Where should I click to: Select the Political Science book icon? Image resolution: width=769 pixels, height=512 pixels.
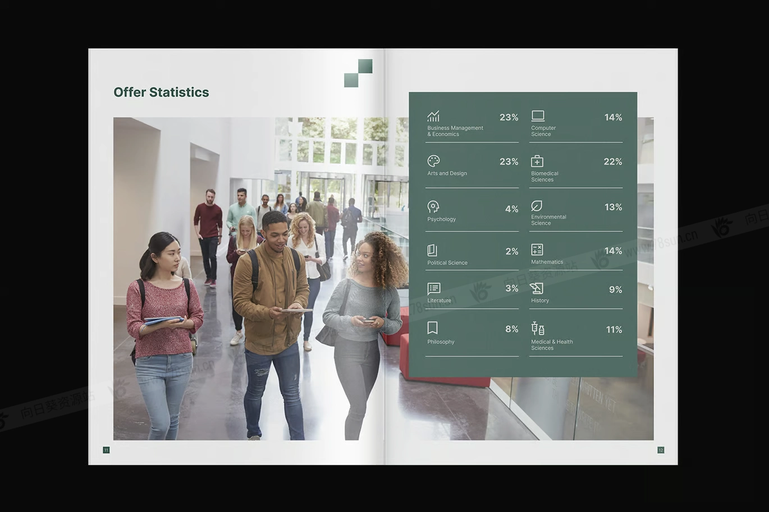[432, 250]
